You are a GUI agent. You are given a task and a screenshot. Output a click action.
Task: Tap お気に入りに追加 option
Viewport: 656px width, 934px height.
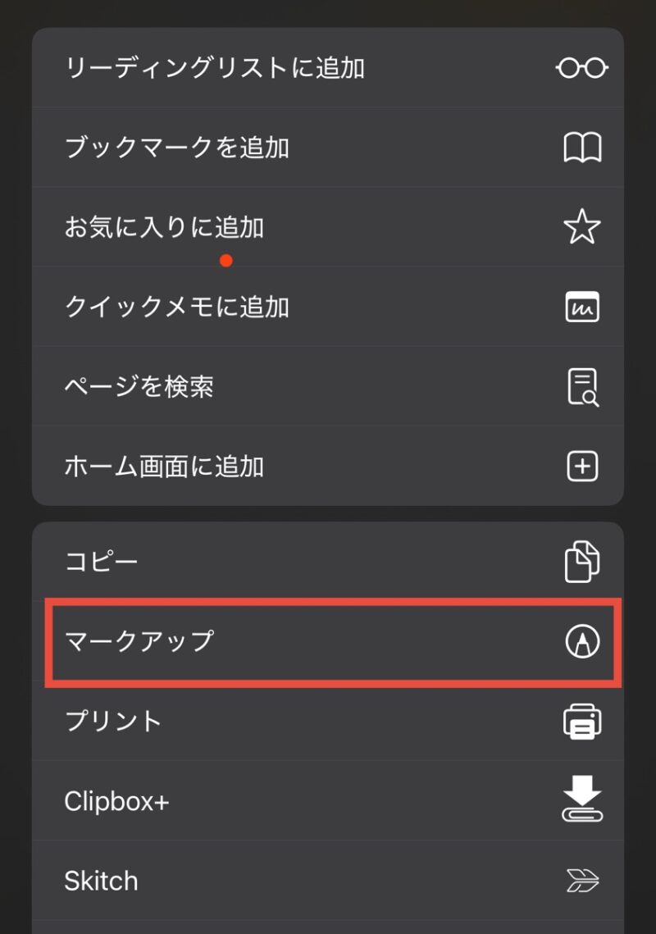coord(328,227)
